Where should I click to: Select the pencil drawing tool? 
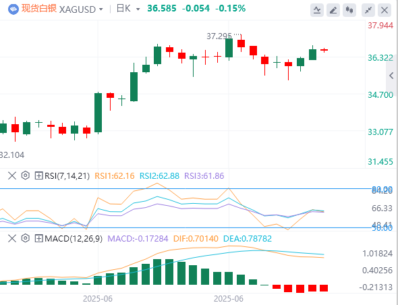[333, 10]
